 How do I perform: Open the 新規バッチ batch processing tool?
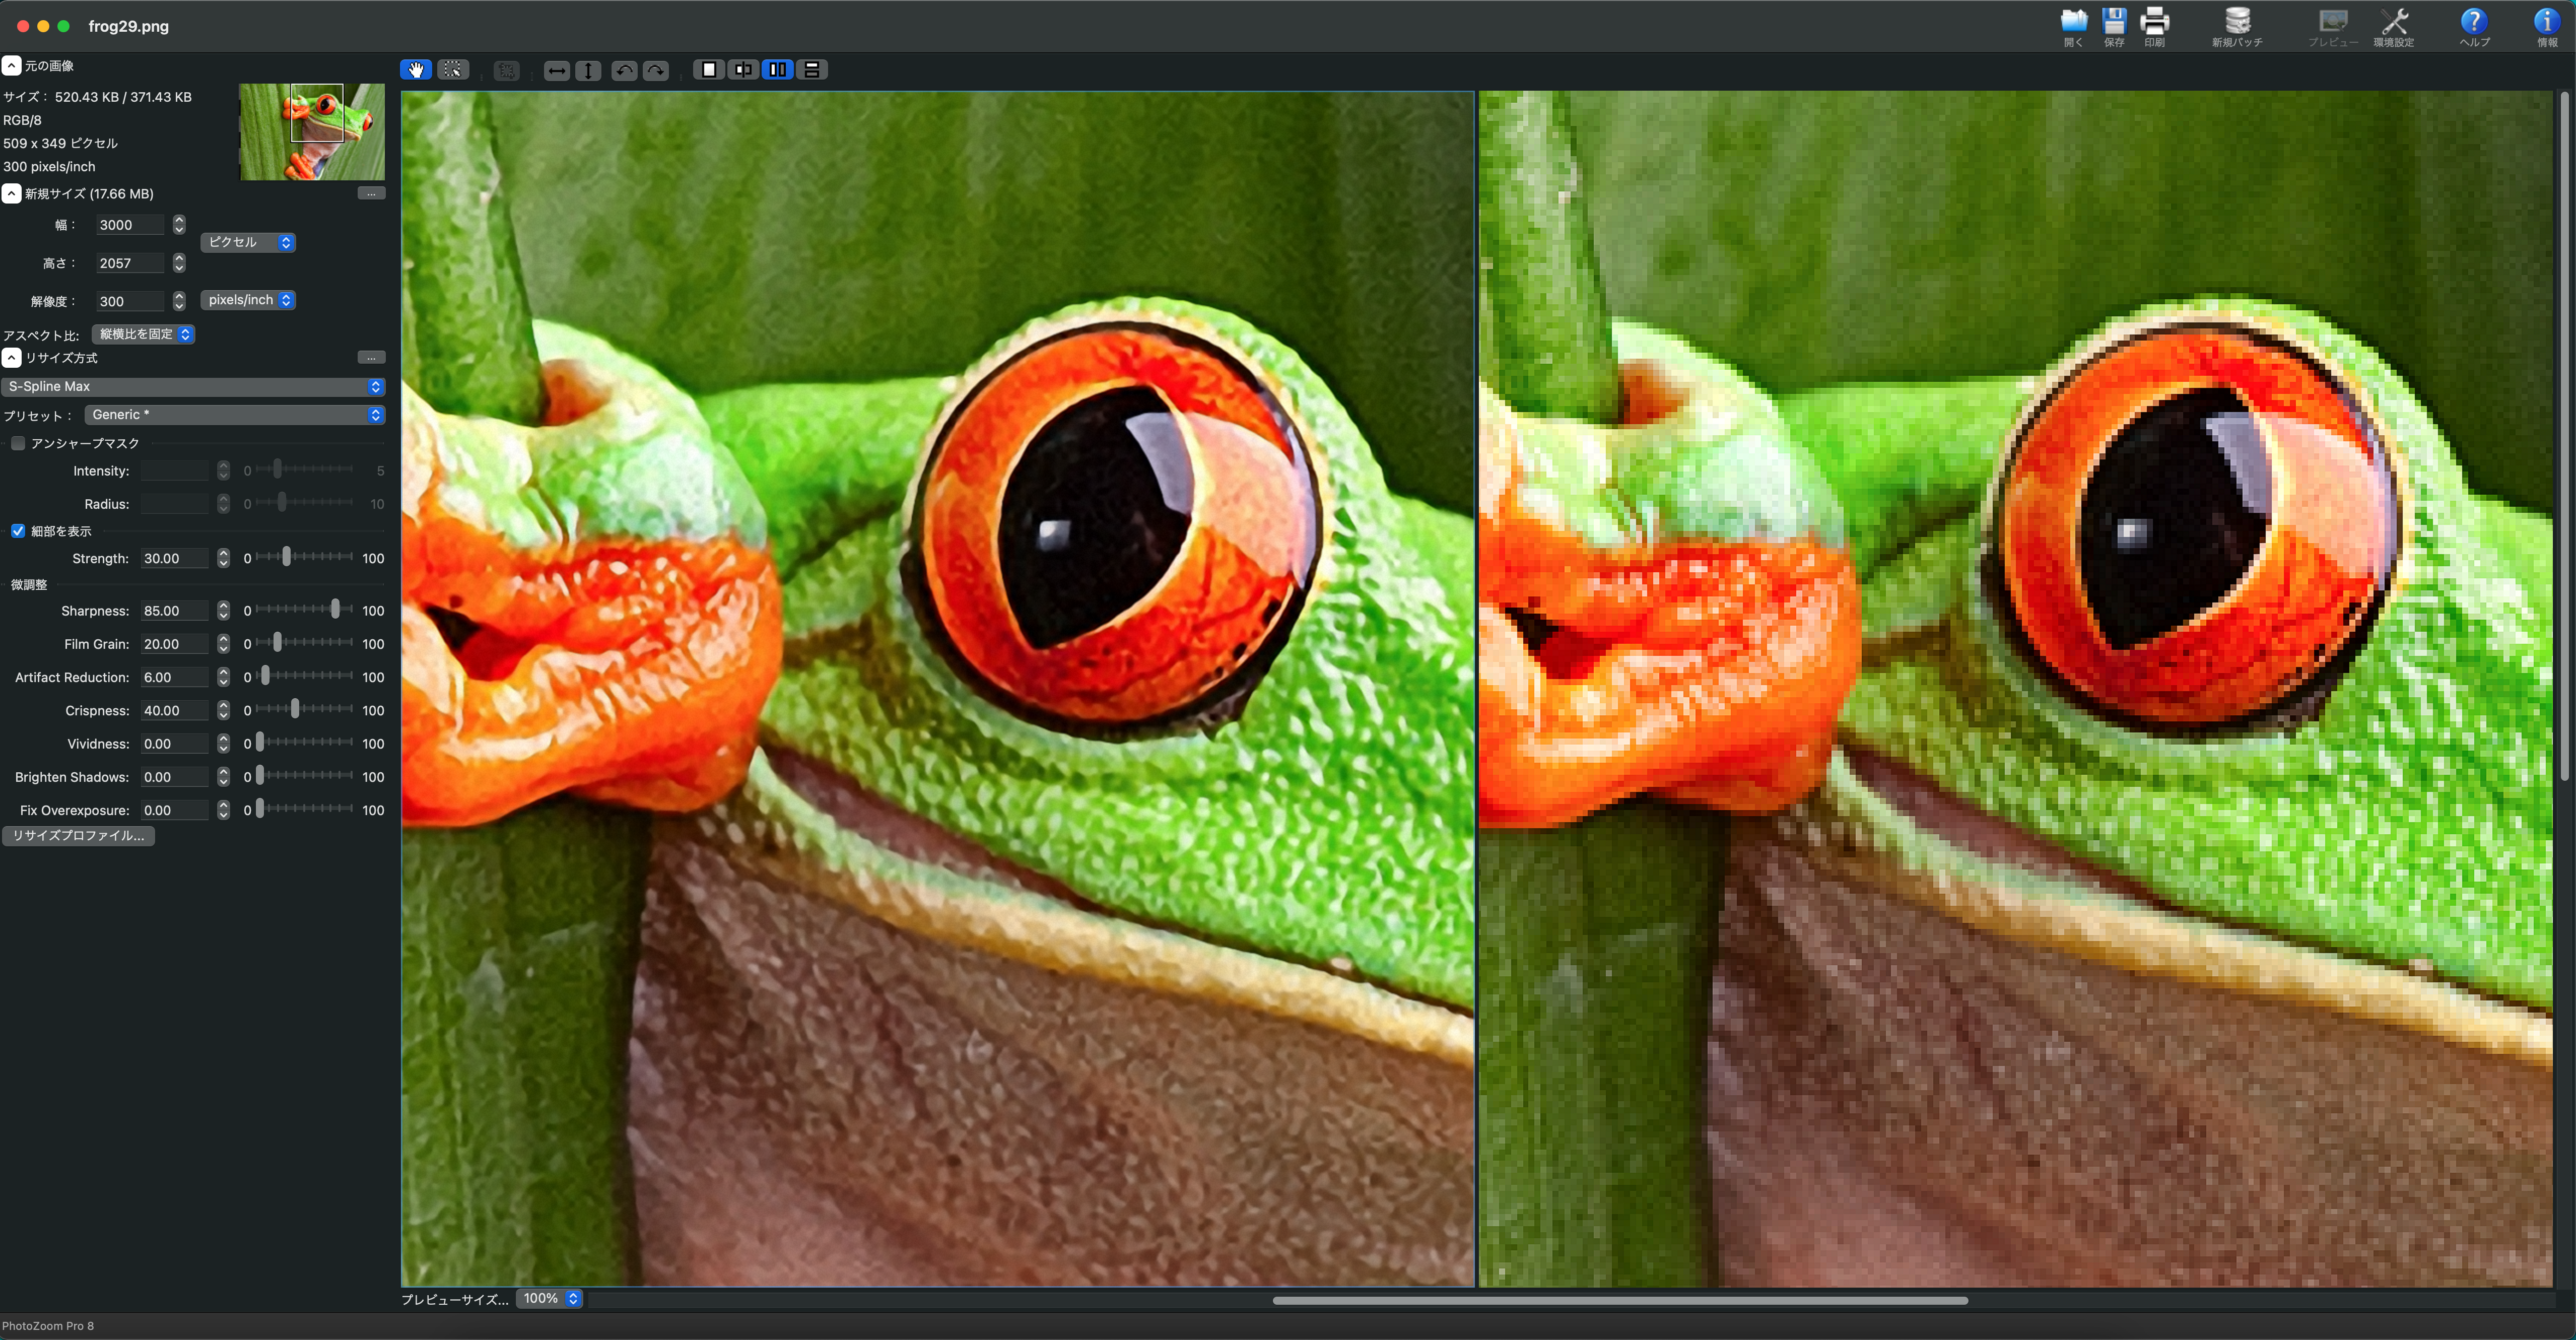[2237, 25]
